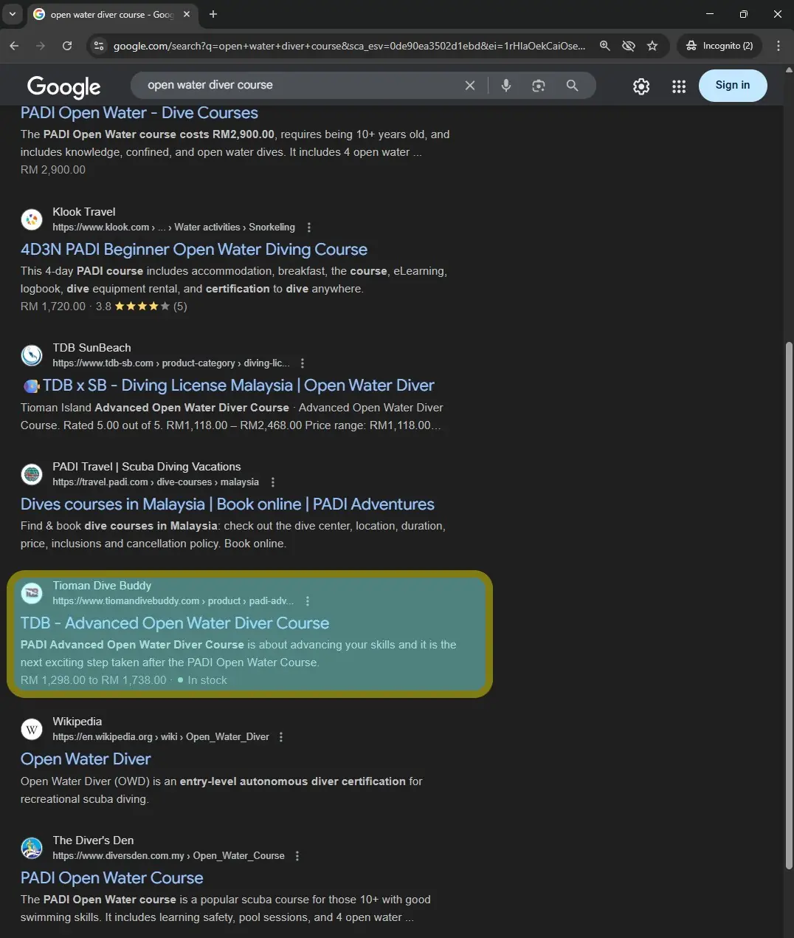The width and height of the screenshot is (794, 938).
Task: Close the open water diver course tab
Action: [x=187, y=14]
